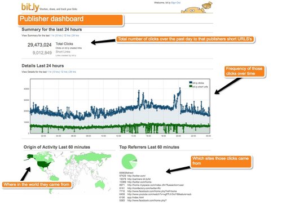View details for the last 6 hrs
Viewport: 282px width, 205px height.
click(x=56, y=72)
